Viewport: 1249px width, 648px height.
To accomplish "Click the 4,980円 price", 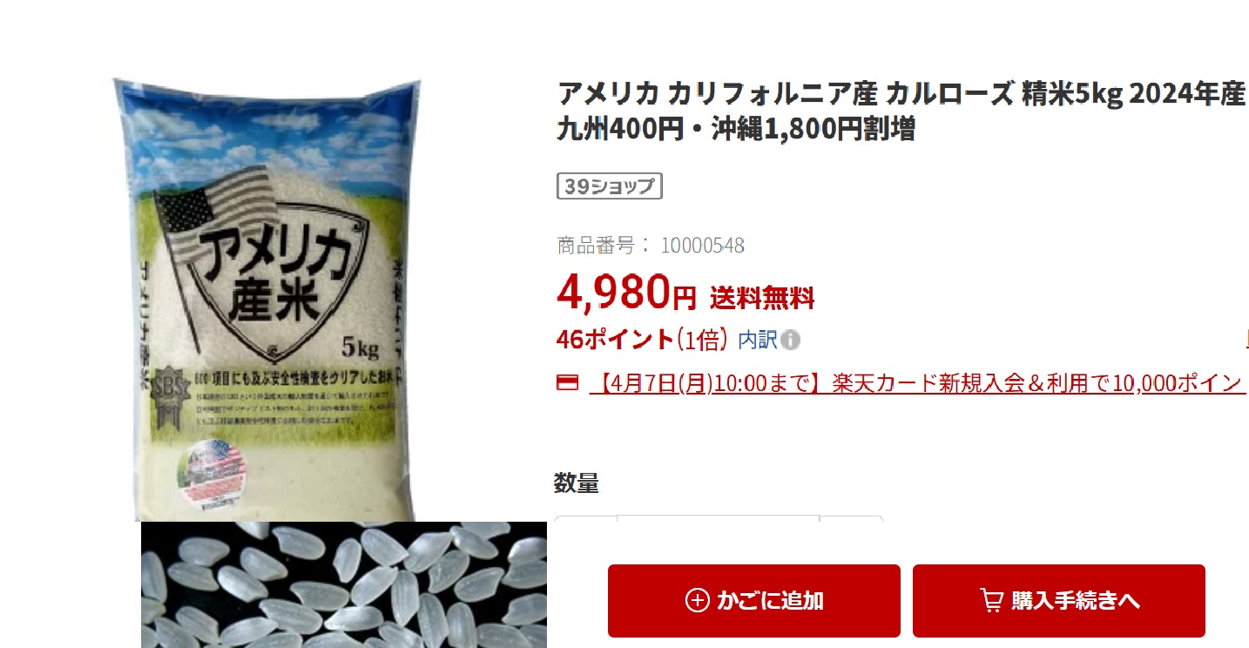I will click(626, 292).
